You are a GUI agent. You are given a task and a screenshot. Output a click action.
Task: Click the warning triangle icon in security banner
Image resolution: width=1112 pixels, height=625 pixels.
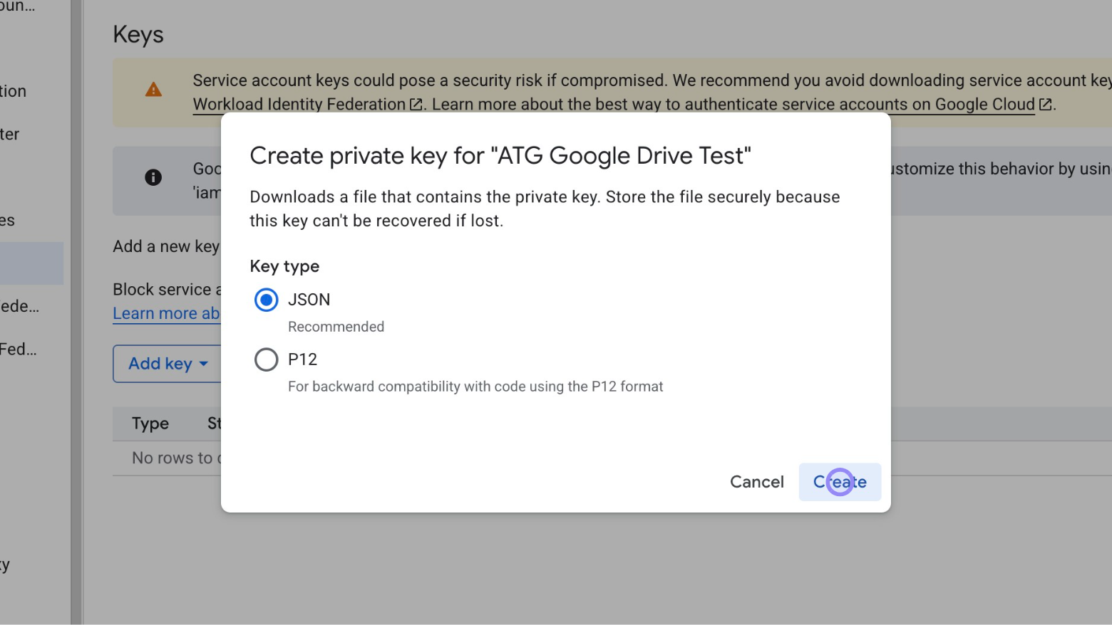pos(154,88)
